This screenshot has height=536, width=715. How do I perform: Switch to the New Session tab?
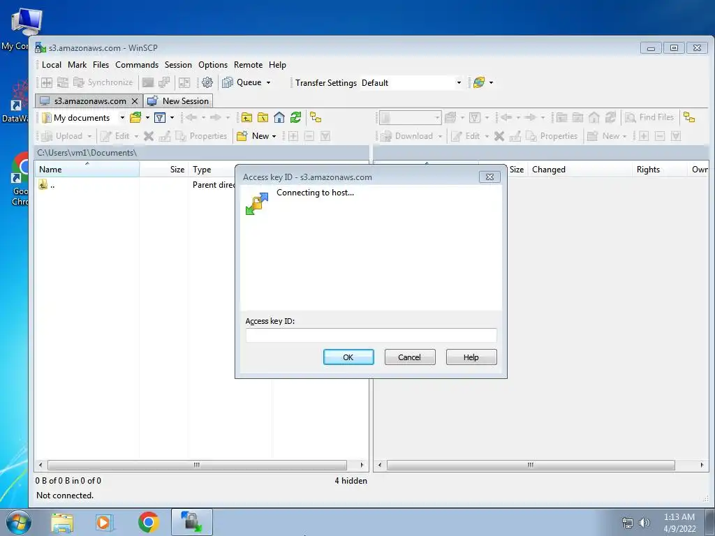pos(178,101)
